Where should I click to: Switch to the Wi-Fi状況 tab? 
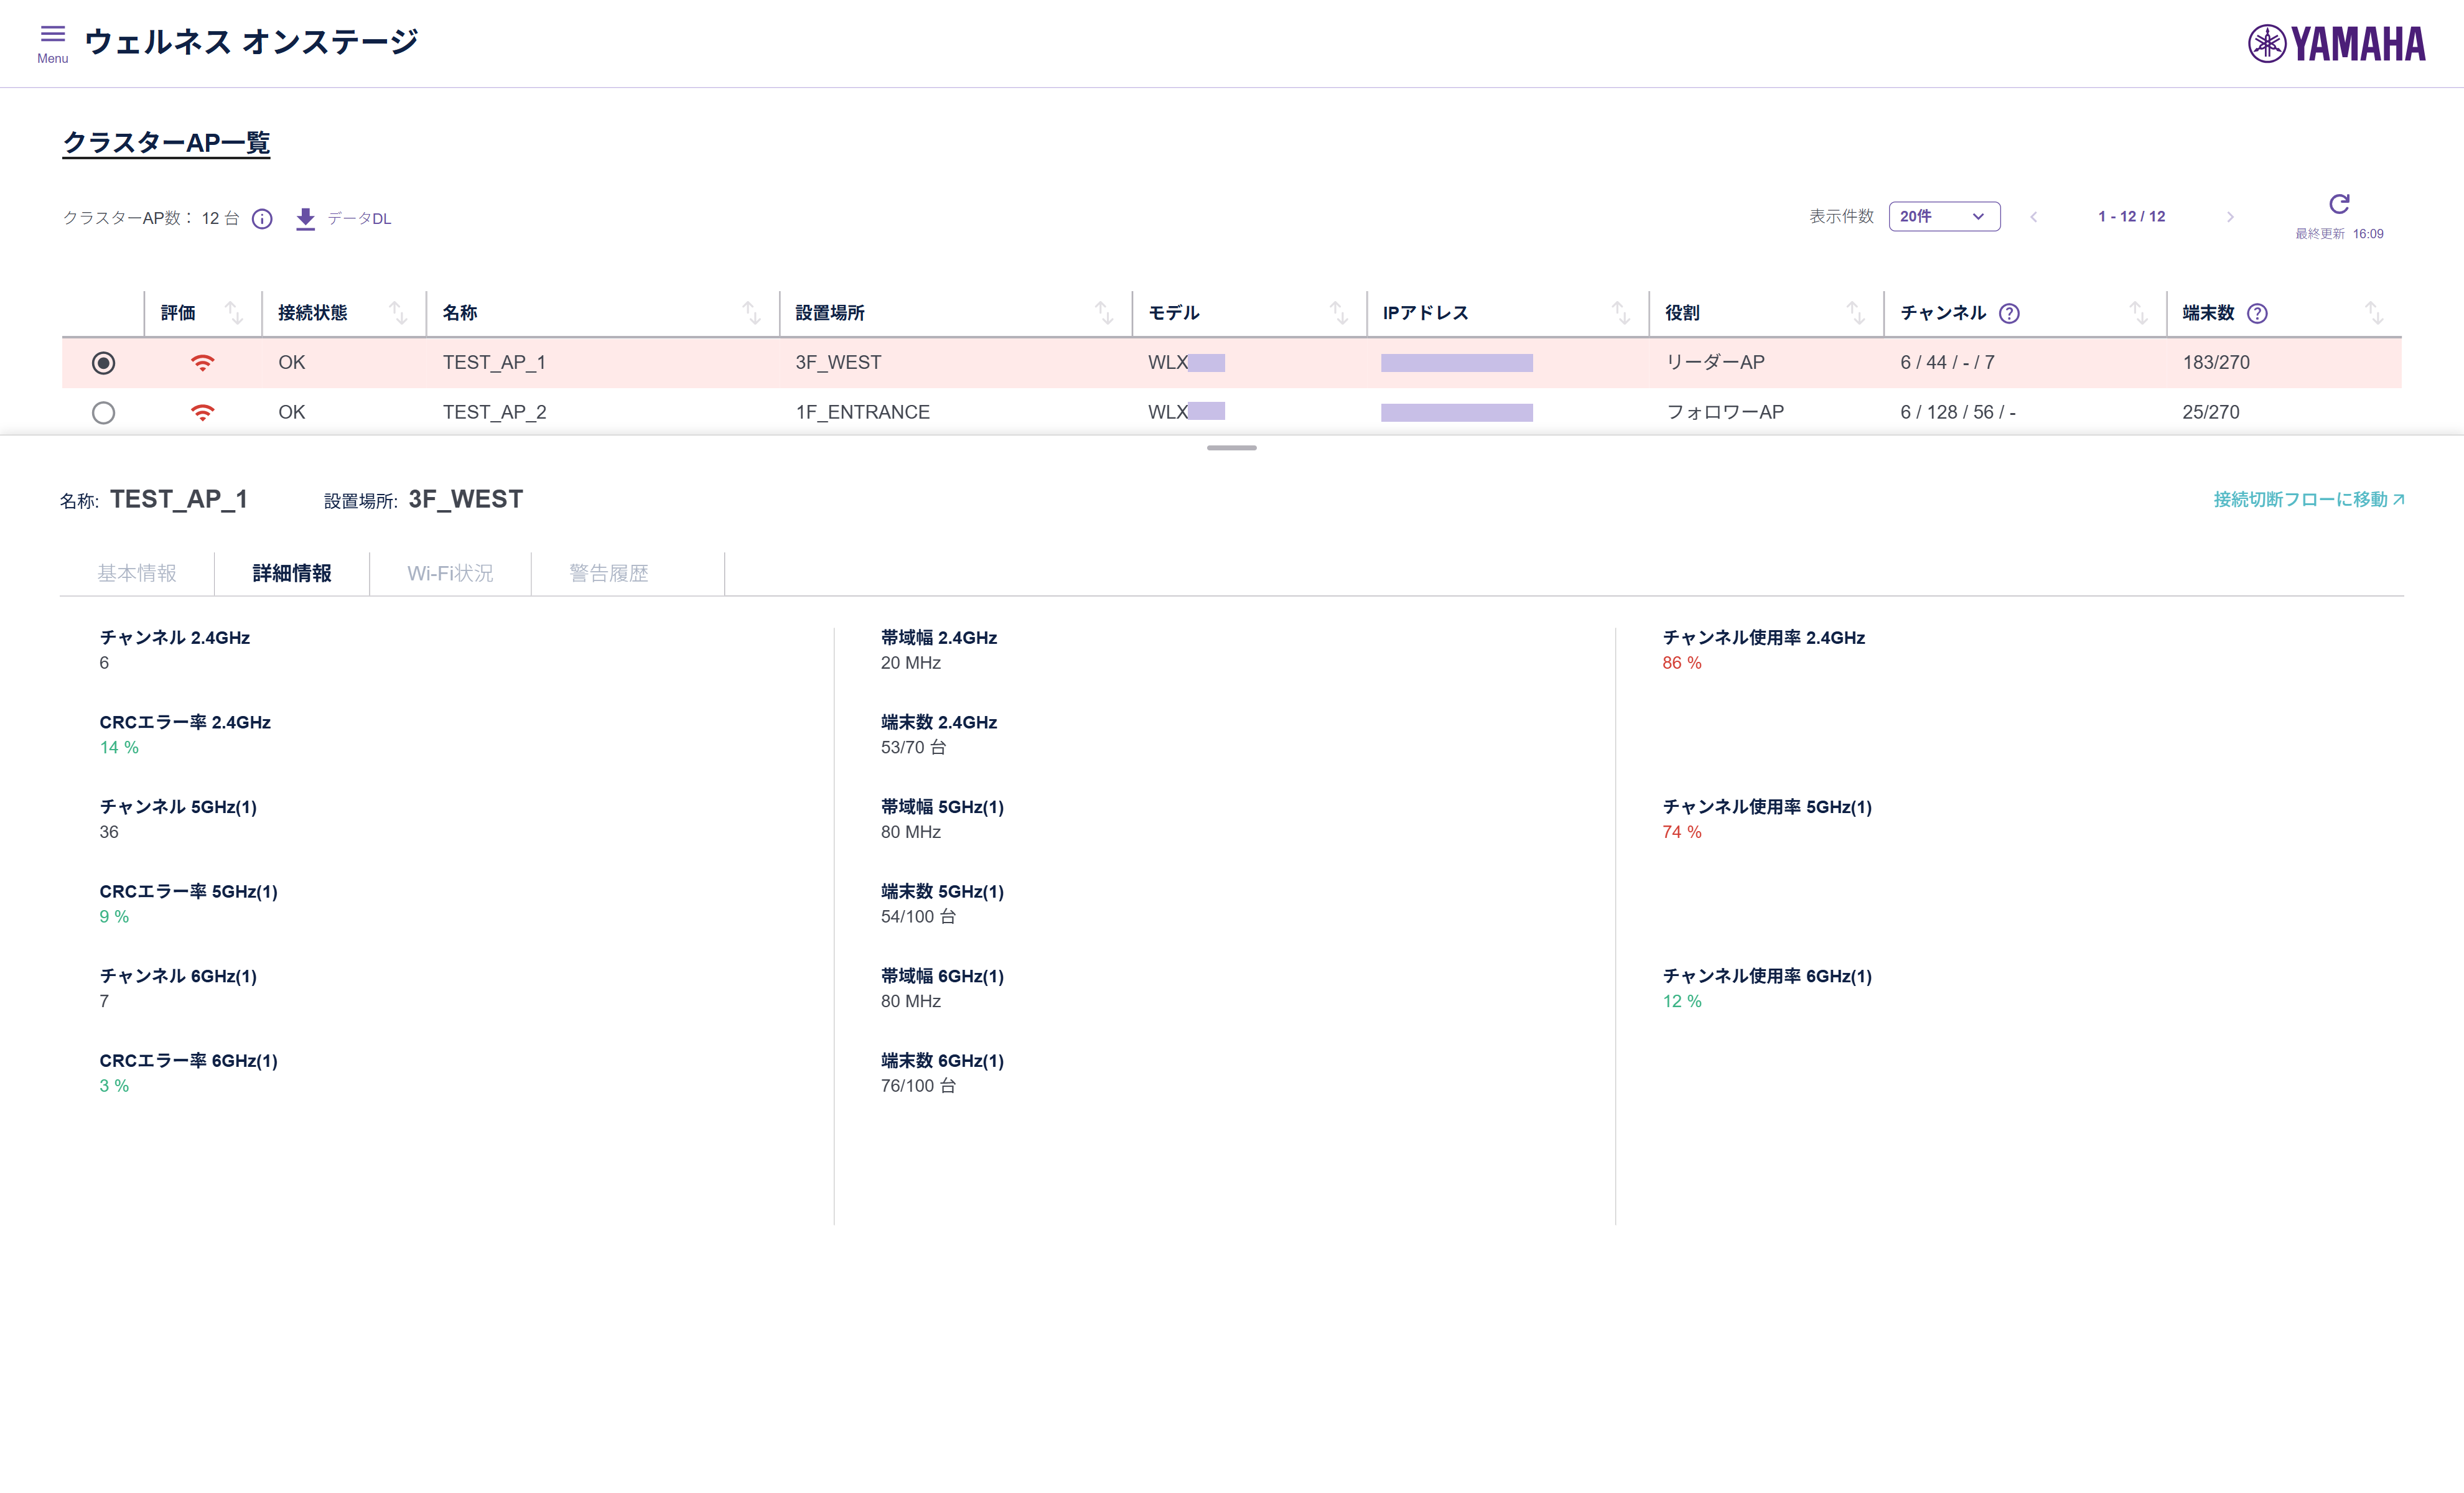point(450,573)
